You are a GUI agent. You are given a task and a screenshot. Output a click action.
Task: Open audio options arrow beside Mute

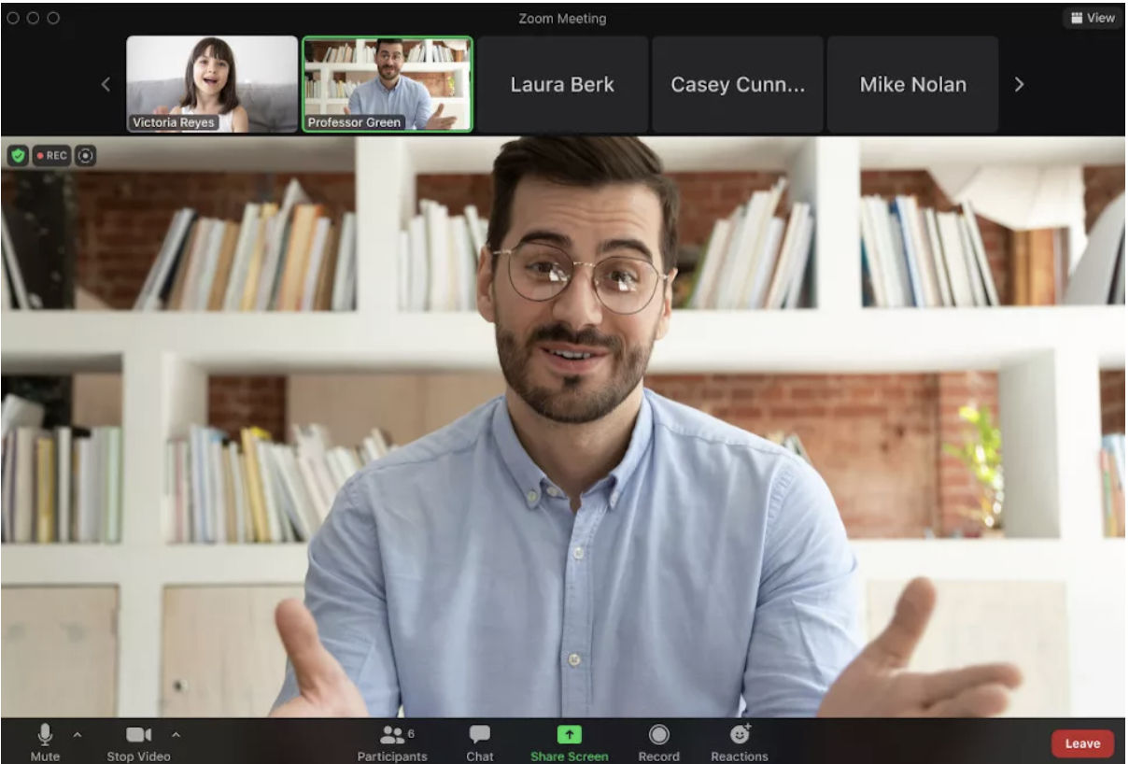point(77,735)
